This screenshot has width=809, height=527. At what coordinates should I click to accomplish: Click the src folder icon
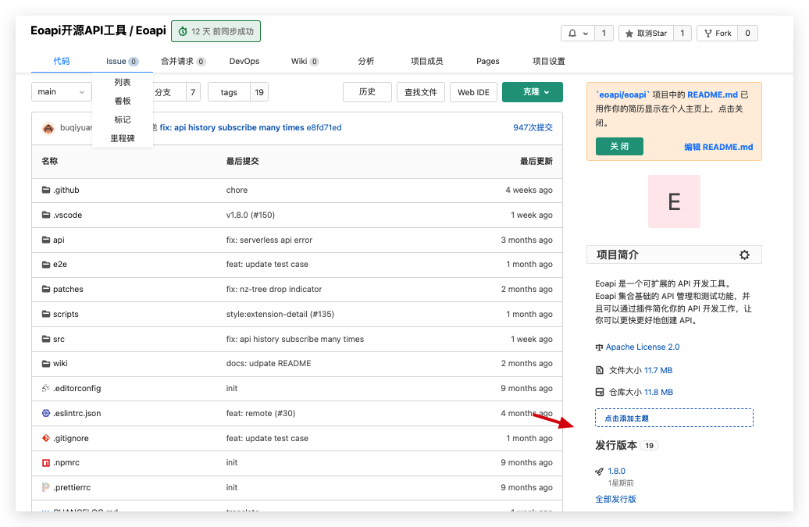[x=46, y=339]
